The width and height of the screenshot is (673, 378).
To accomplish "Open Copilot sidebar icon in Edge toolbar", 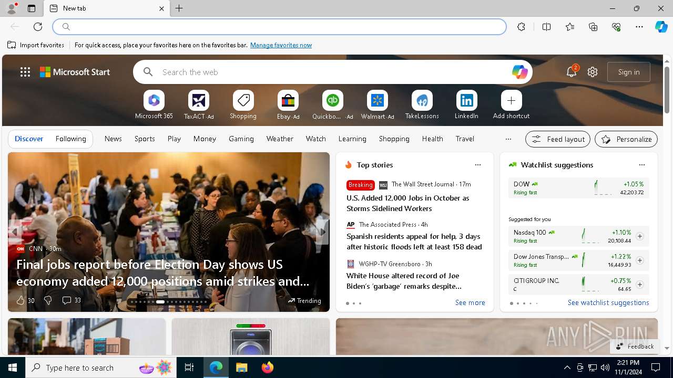I will click(x=661, y=27).
